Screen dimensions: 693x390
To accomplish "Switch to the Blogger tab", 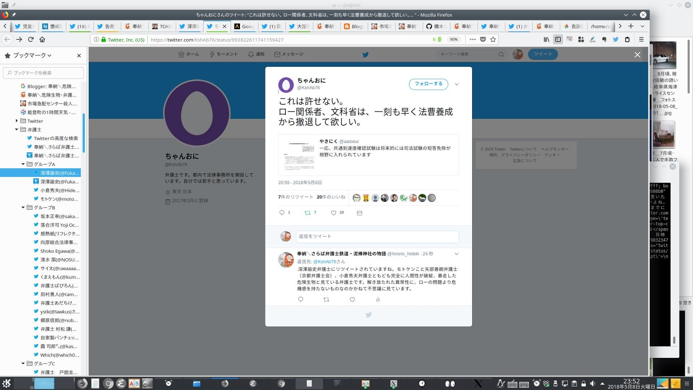I will (354, 26).
